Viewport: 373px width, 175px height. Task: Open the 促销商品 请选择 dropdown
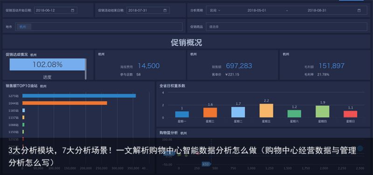[286, 27]
